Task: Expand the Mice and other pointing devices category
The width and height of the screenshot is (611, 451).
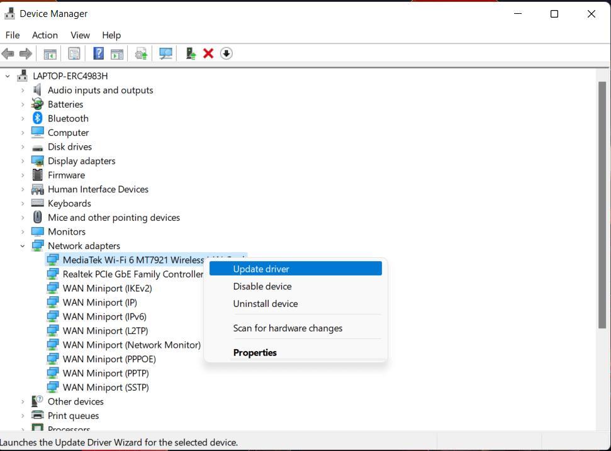Action: pyautogui.click(x=23, y=218)
